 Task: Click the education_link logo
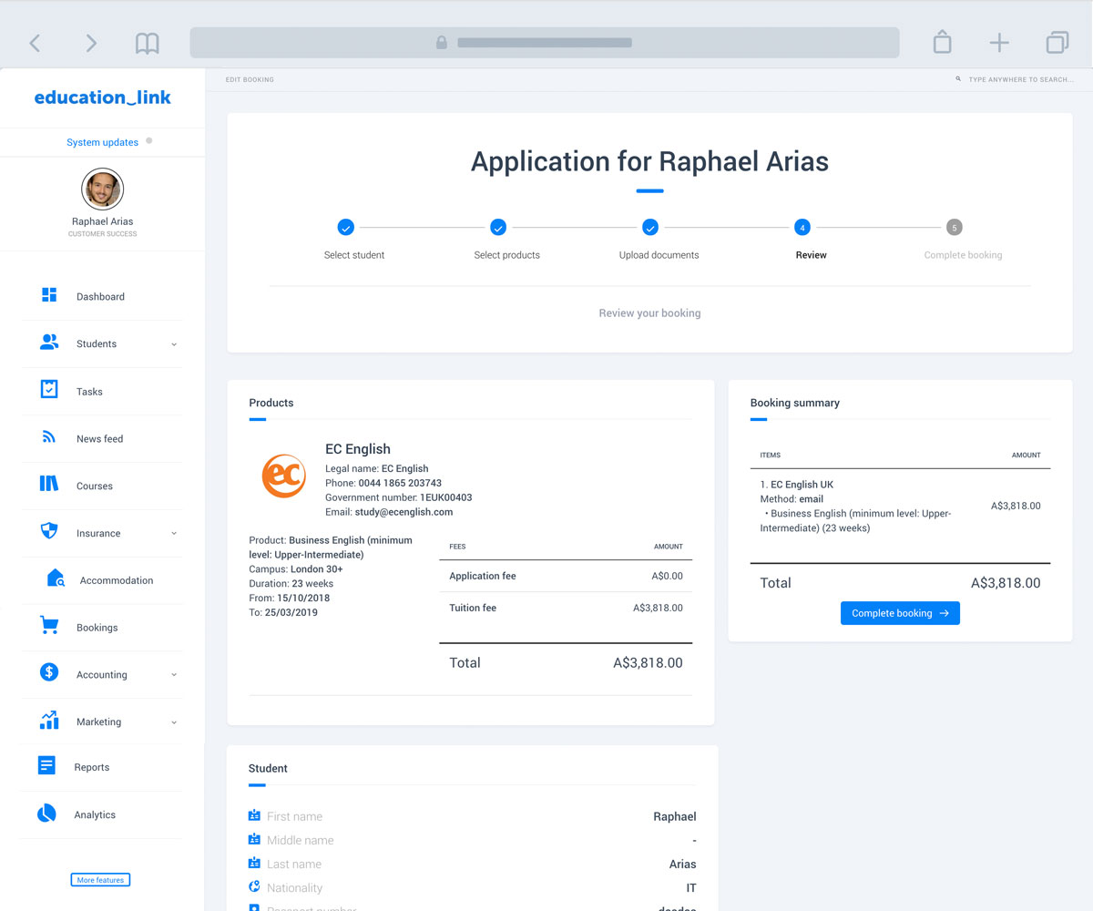coord(102,97)
